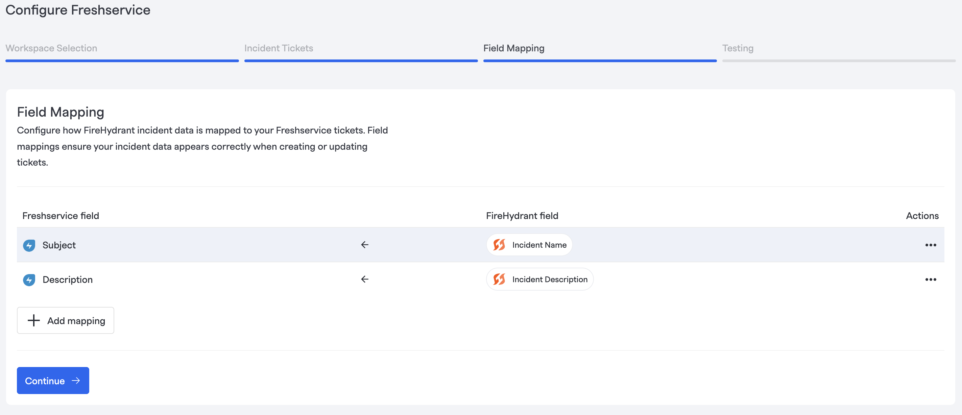The width and height of the screenshot is (962, 415).
Task: Click FireHydrant logo in Incident Name chip
Action: coord(499,245)
